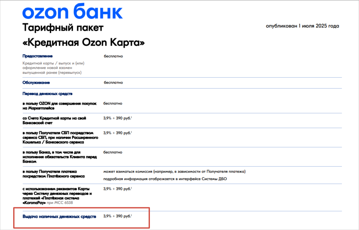Select the 'Обслуживание' row label

tap(36, 83)
